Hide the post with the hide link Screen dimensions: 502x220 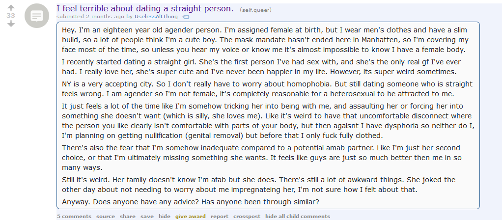pos(165,216)
